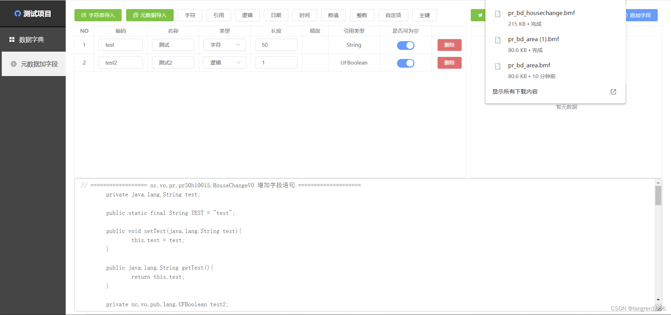The height and width of the screenshot is (315, 671).
Task: Open the 数据字典 menu item
Action: (33, 39)
